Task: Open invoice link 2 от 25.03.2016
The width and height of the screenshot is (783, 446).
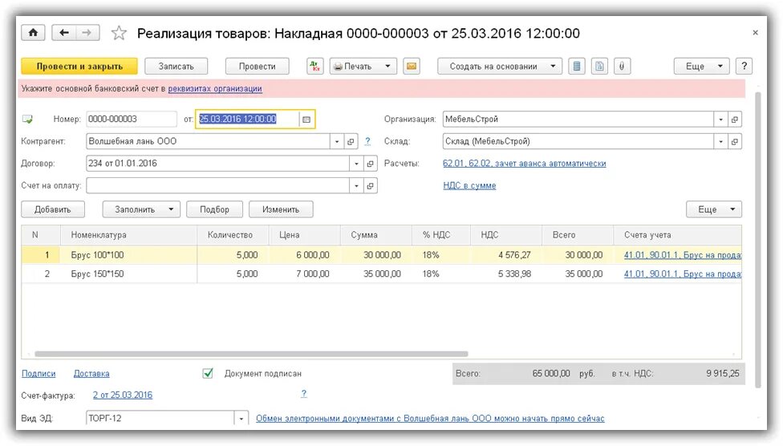Action: click(122, 395)
